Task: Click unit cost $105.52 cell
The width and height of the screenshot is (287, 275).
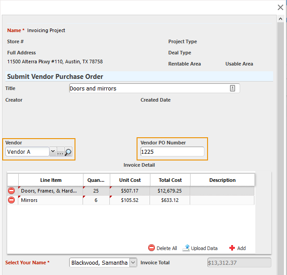Action: tap(130, 200)
